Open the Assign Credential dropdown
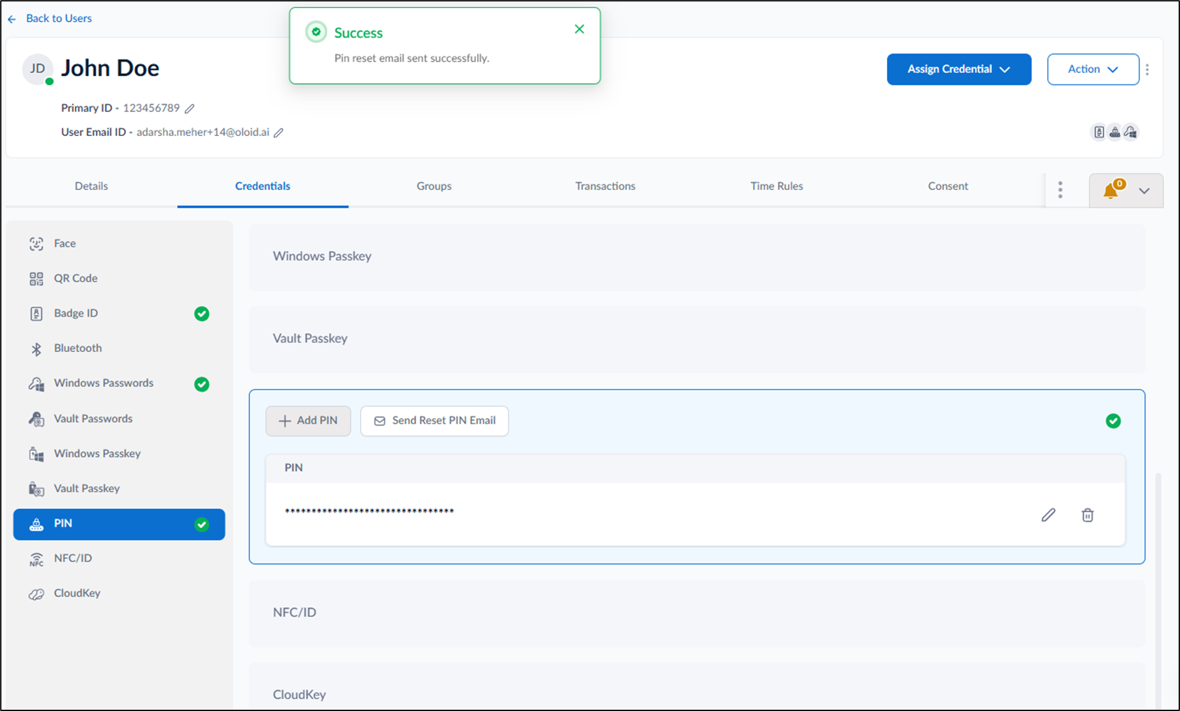This screenshot has width=1180, height=711. (x=959, y=69)
